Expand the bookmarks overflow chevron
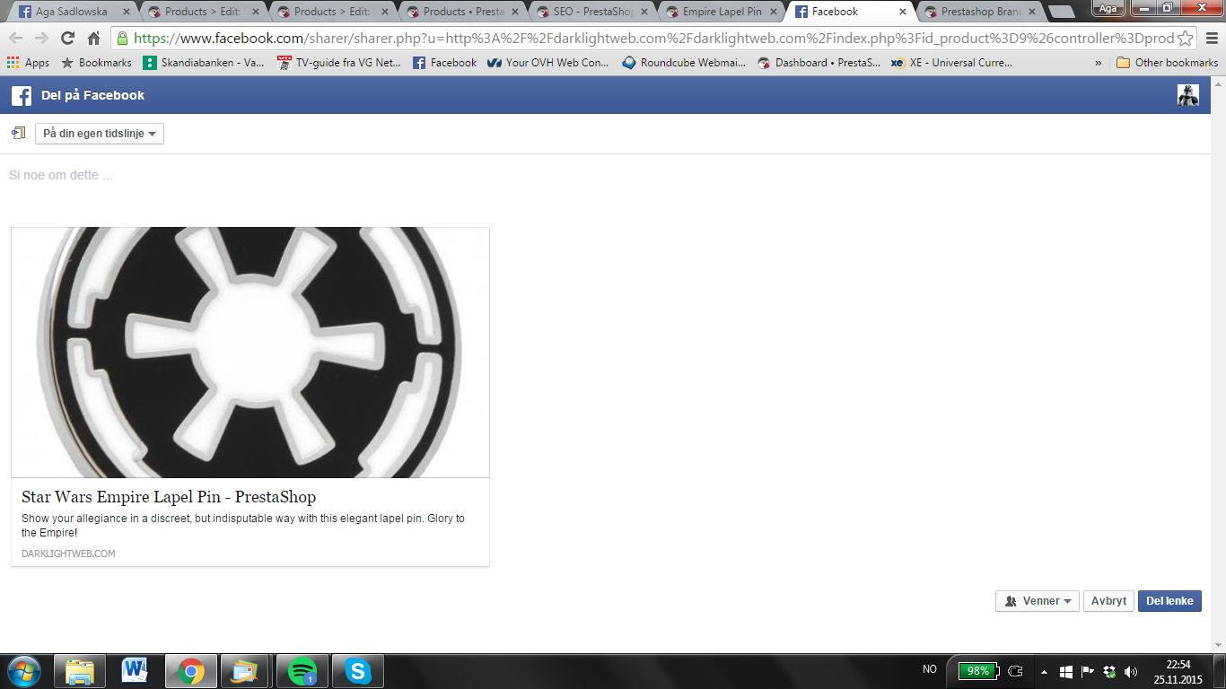 click(1099, 63)
